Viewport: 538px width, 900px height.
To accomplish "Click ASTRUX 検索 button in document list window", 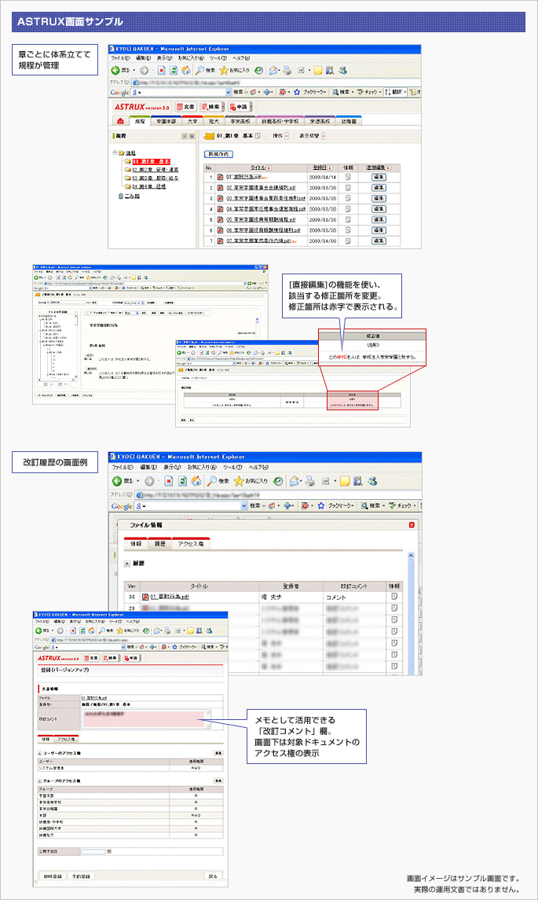I will pos(211,107).
